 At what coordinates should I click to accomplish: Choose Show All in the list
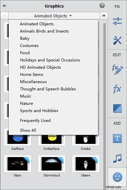28,130
